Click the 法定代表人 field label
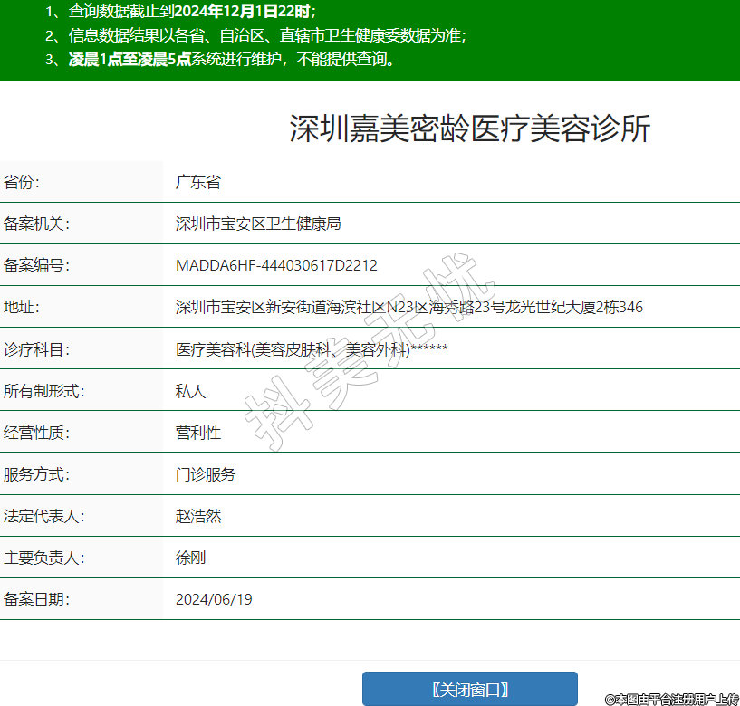The height and width of the screenshot is (706, 740). [x=44, y=516]
